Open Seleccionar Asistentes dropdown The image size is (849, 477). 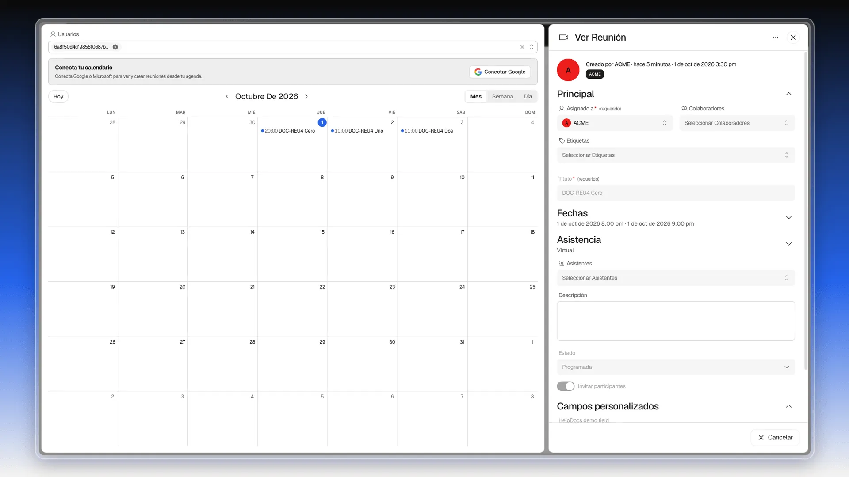676,278
